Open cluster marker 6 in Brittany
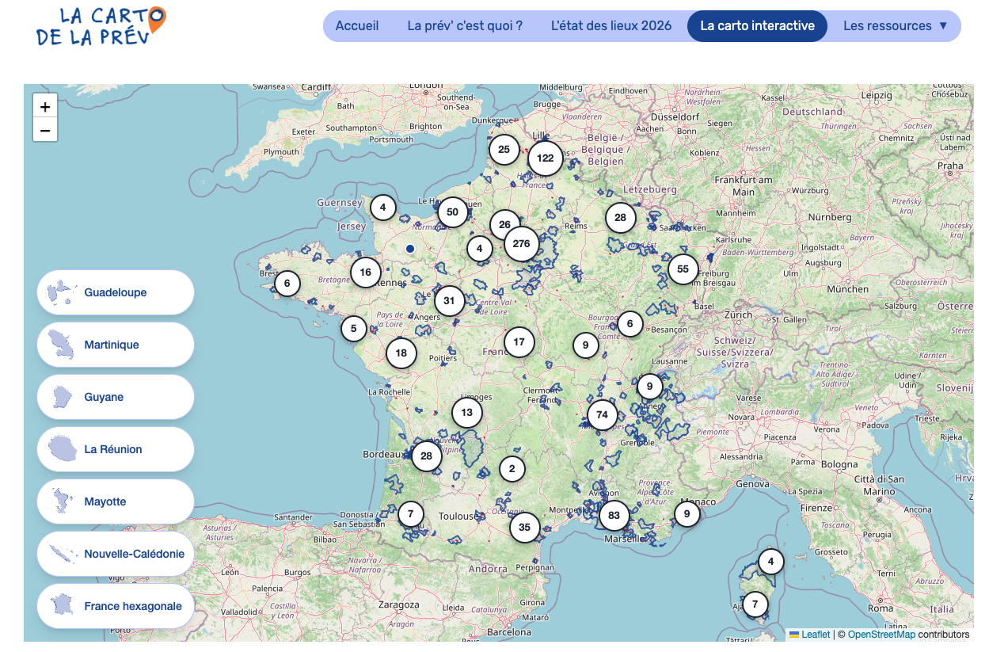The height and width of the screenshot is (652, 989). (287, 283)
